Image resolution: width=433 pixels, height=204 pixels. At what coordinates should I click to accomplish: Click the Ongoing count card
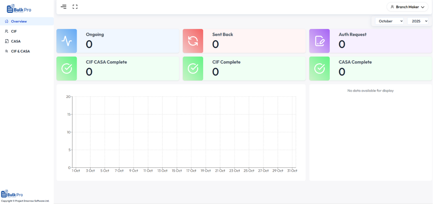pyautogui.click(x=128, y=41)
